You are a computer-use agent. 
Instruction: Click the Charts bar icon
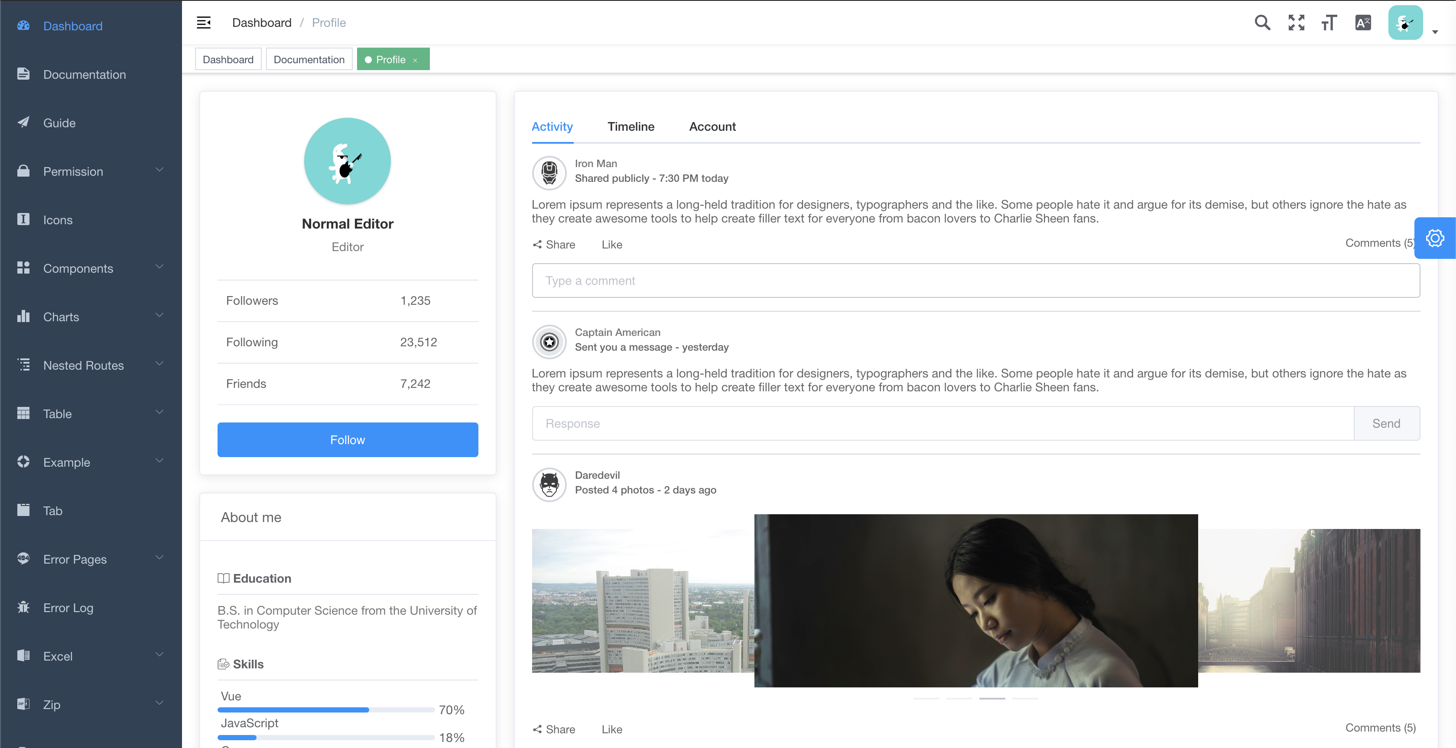pyautogui.click(x=23, y=316)
